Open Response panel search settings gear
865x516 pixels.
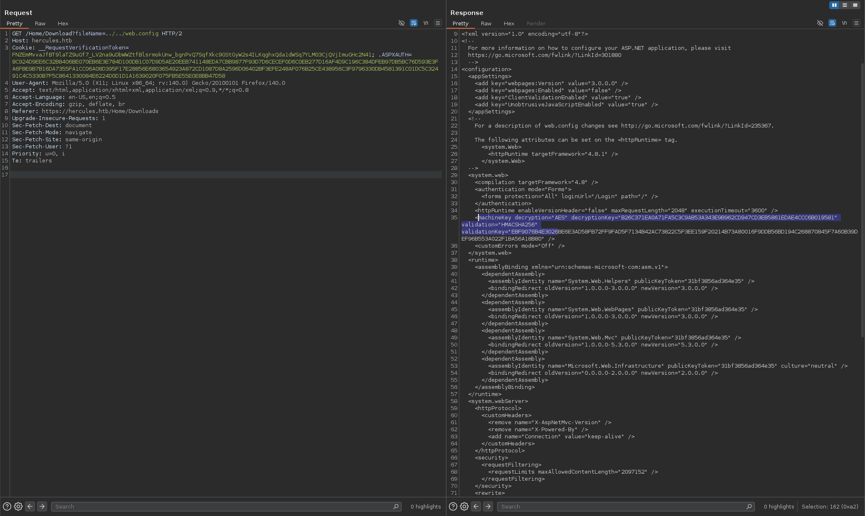pyautogui.click(x=464, y=506)
